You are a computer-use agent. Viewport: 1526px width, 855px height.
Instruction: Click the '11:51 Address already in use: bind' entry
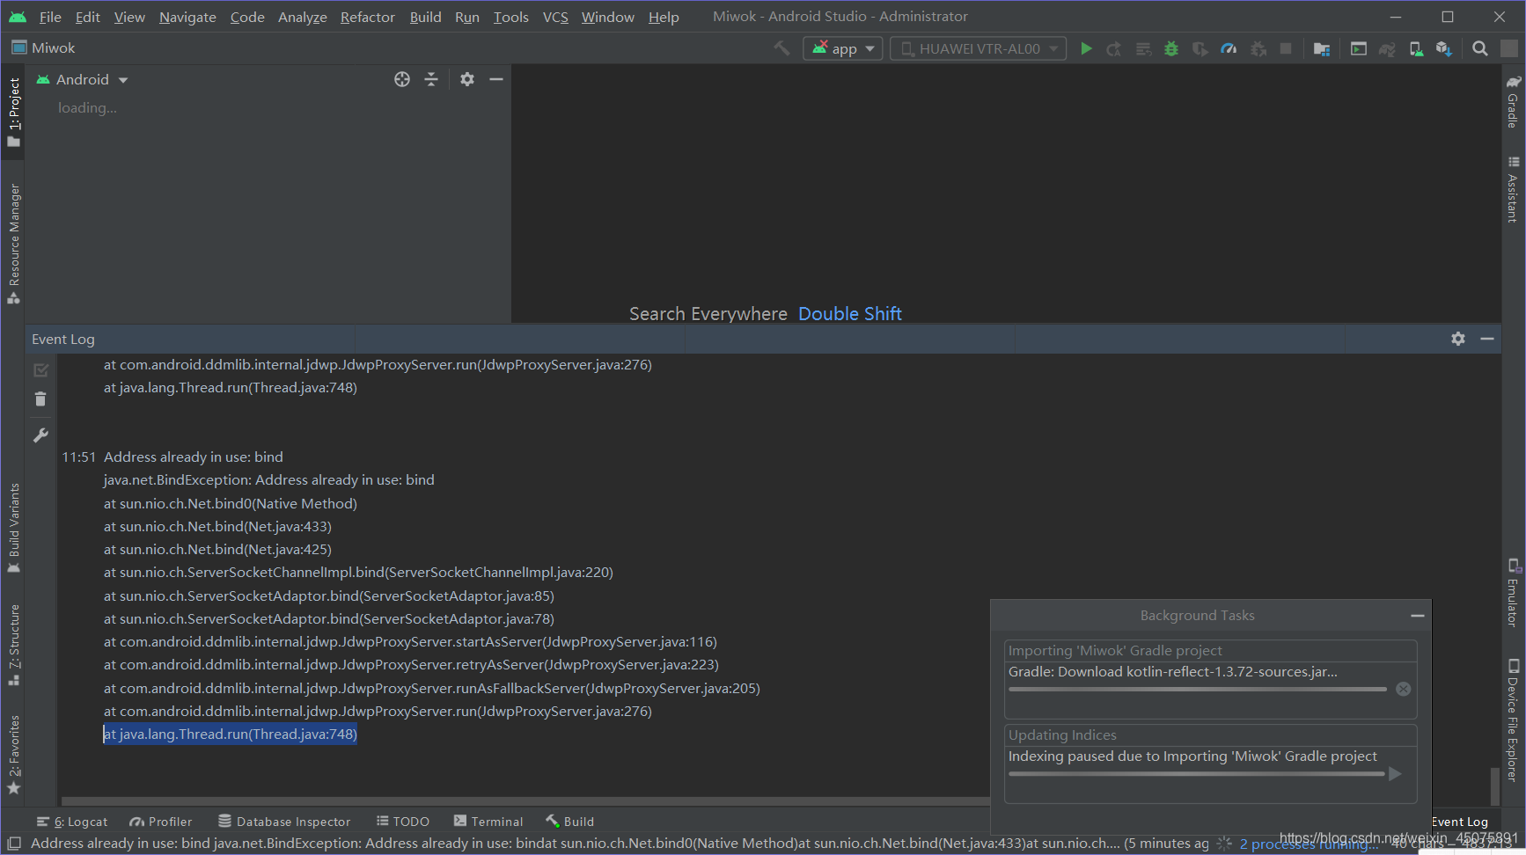coord(172,457)
